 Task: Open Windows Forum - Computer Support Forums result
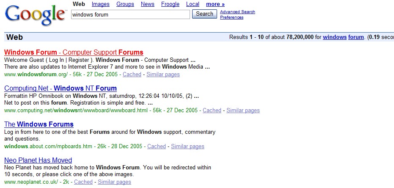point(74,52)
